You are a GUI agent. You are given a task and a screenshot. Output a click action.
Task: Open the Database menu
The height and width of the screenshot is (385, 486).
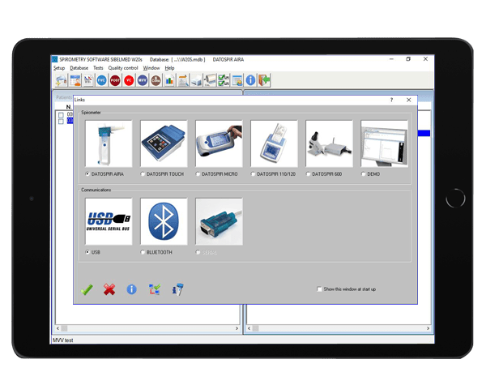pos(79,68)
